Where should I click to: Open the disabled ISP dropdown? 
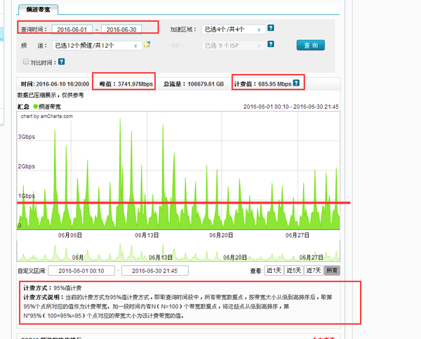pyautogui.click(x=234, y=46)
